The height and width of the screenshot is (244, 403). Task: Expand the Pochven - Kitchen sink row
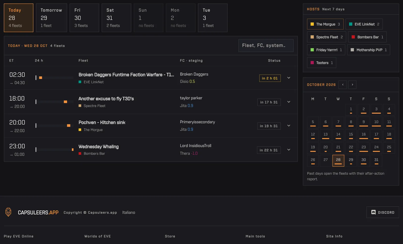pyautogui.click(x=289, y=126)
